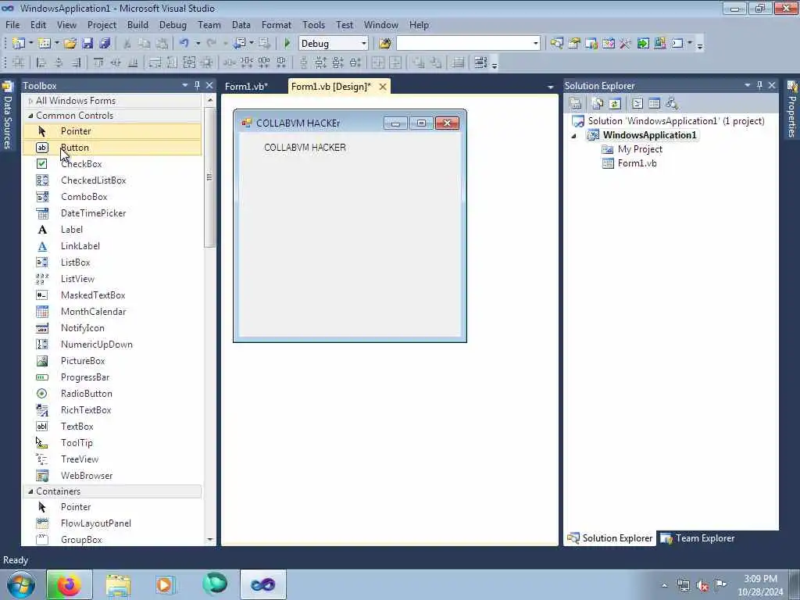Click the Toolbox scrollbar up arrow
The image size is (800, 600).
point(210,101)
